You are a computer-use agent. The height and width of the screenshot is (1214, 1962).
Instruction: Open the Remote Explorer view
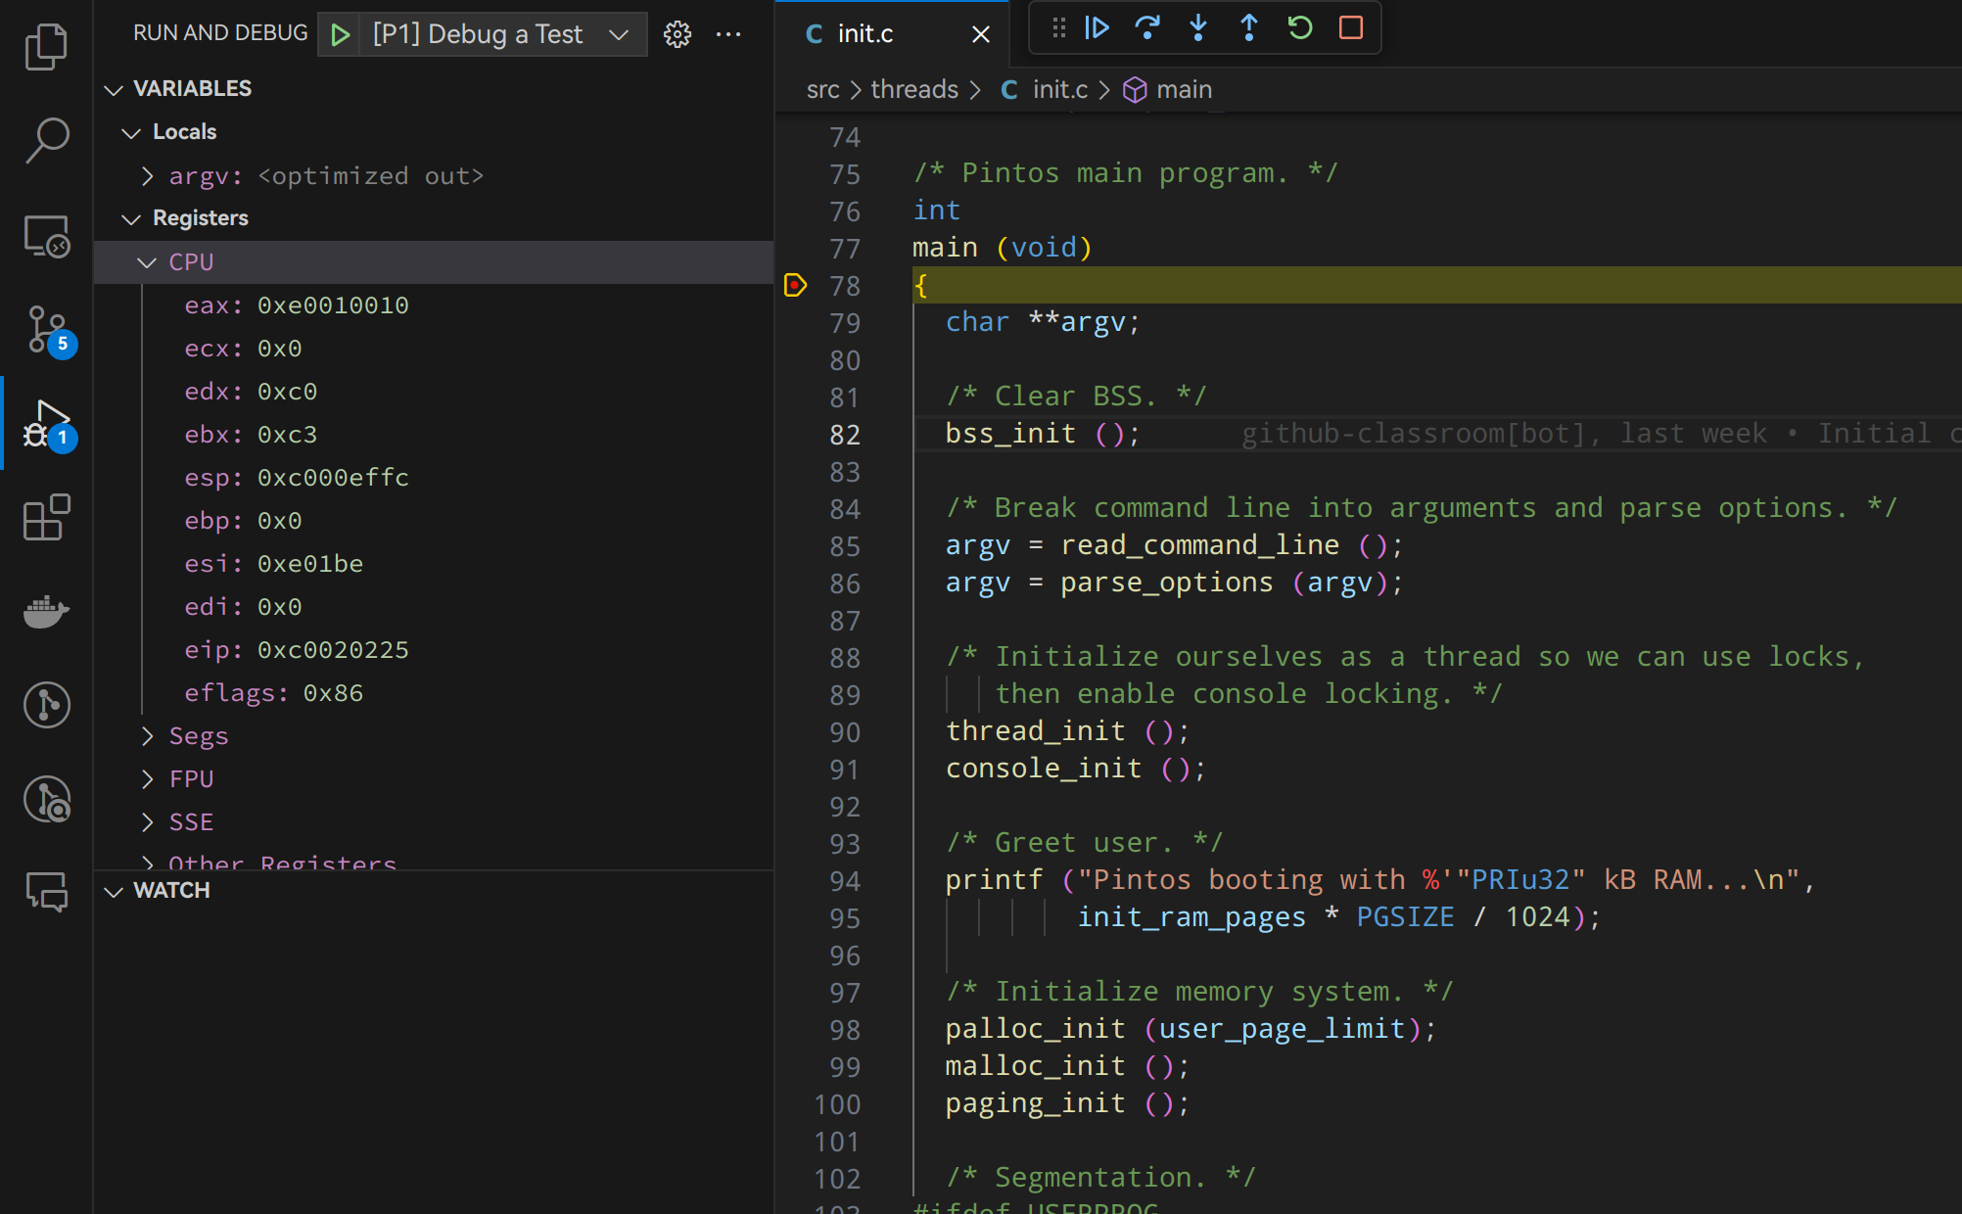click(46, 235)
